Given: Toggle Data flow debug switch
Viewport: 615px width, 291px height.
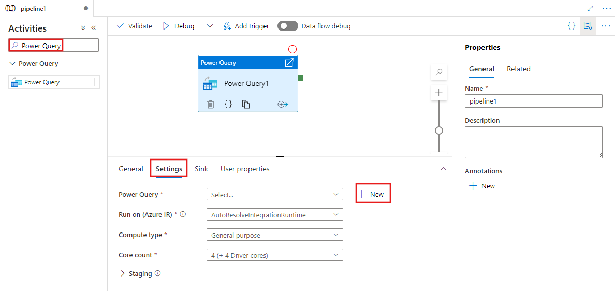Looking at the screenshot, I should 287,26.
